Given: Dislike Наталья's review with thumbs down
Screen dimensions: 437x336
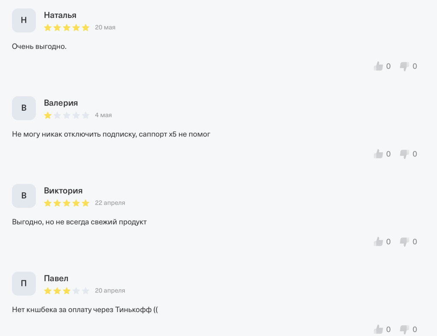Looking at the screenshot, I should tap(405, 66).
